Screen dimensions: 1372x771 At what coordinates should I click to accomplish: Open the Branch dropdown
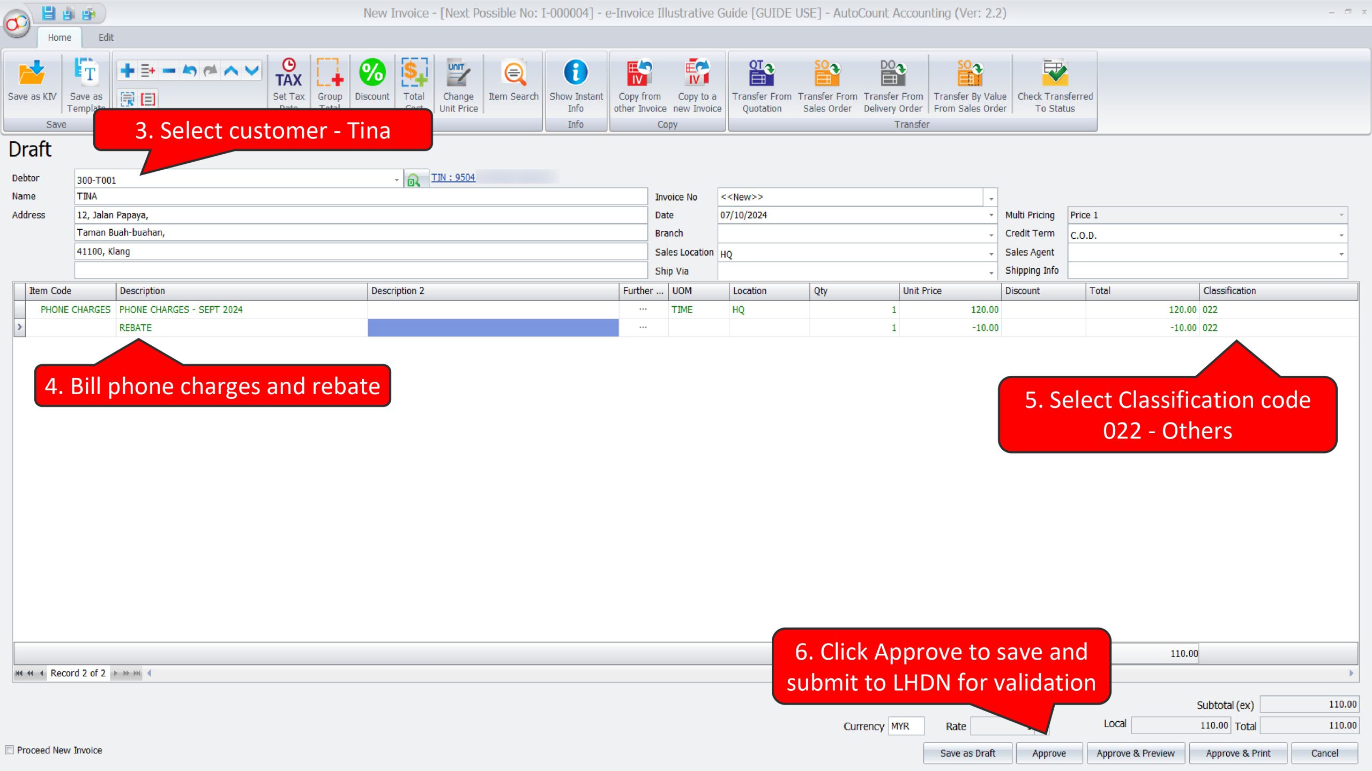coord(991,234)
